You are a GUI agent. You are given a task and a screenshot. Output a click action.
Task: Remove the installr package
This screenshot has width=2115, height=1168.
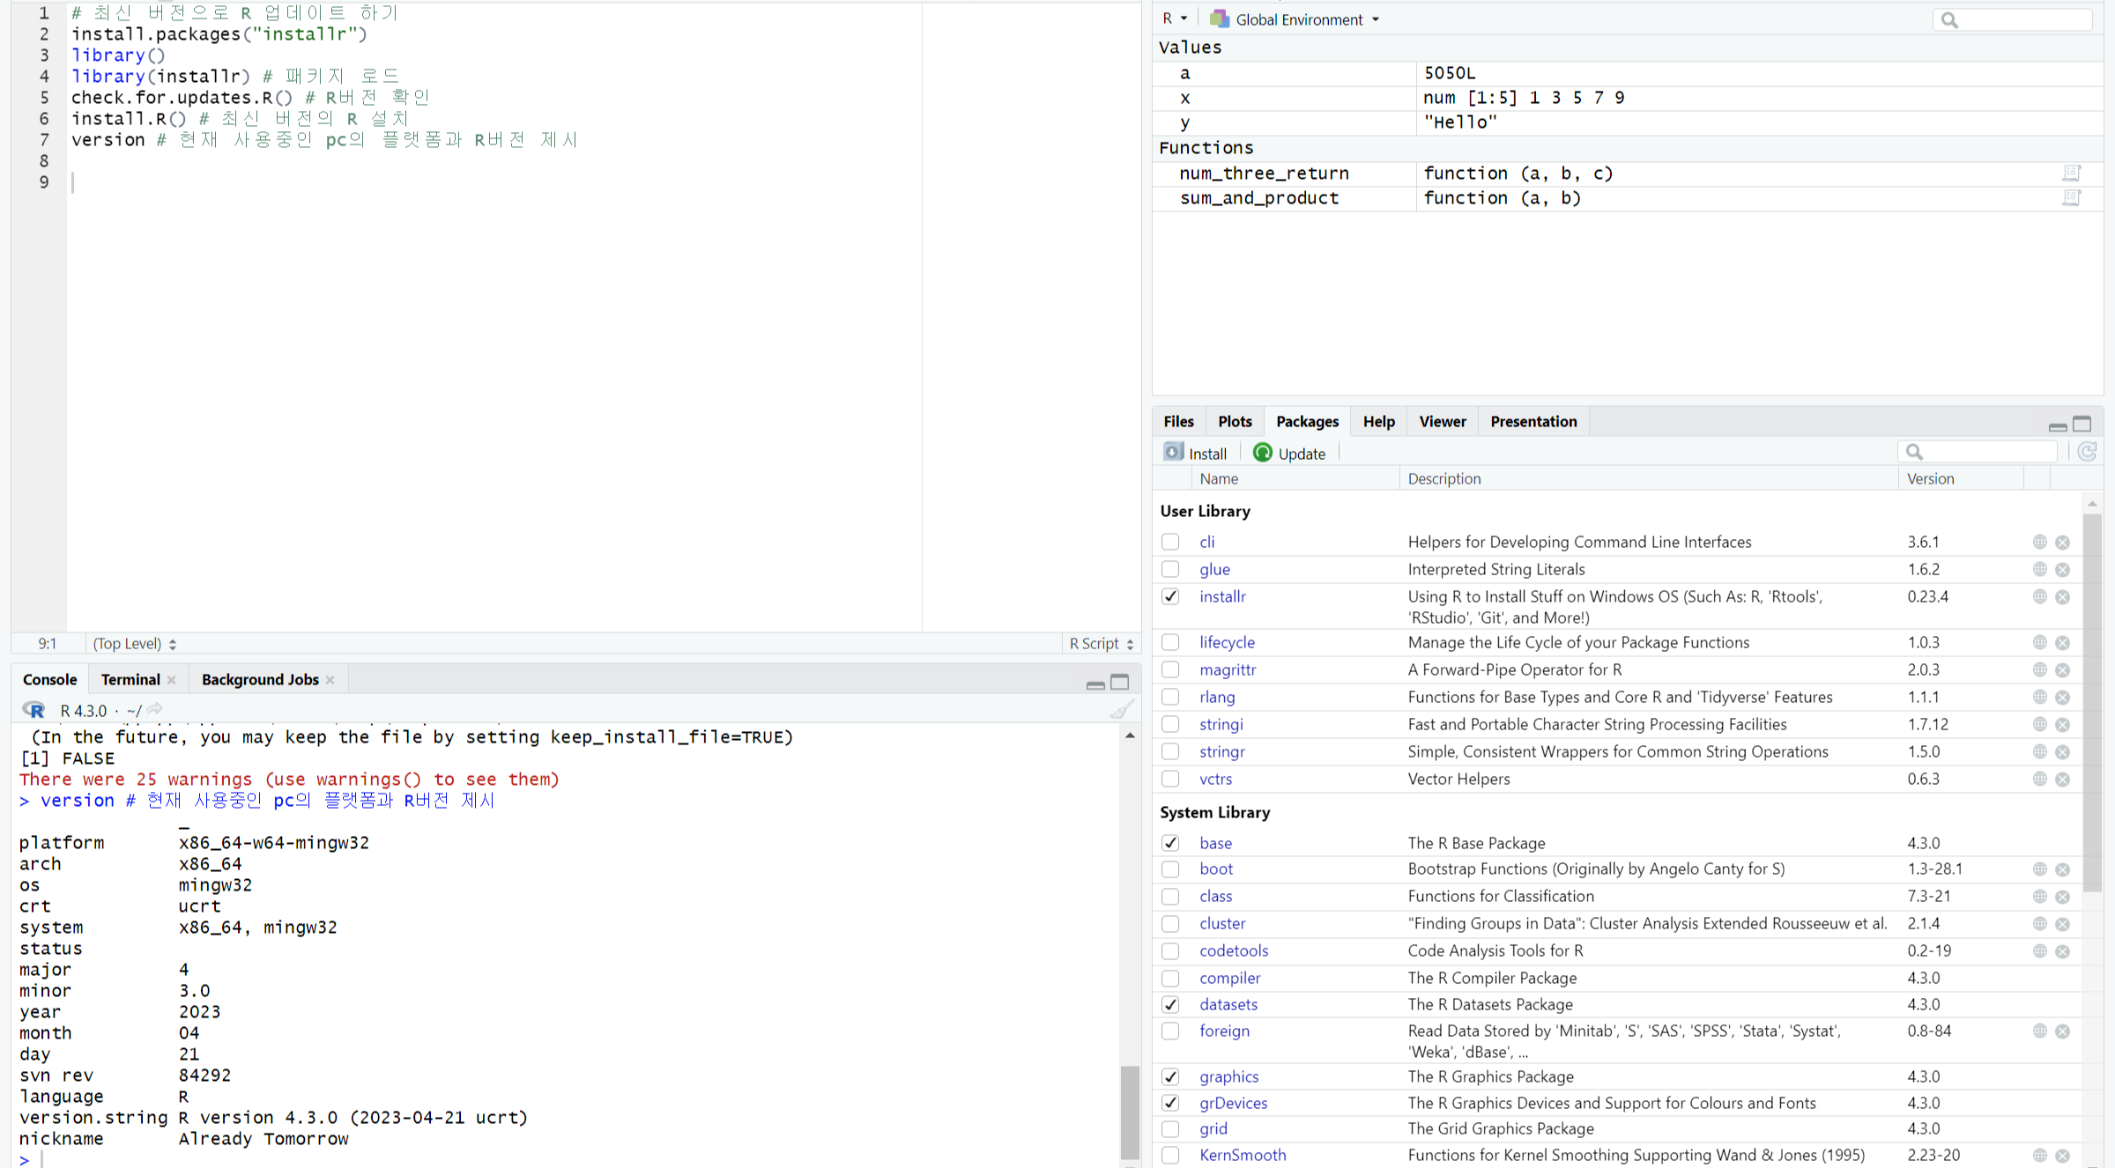click(2063, 597)
